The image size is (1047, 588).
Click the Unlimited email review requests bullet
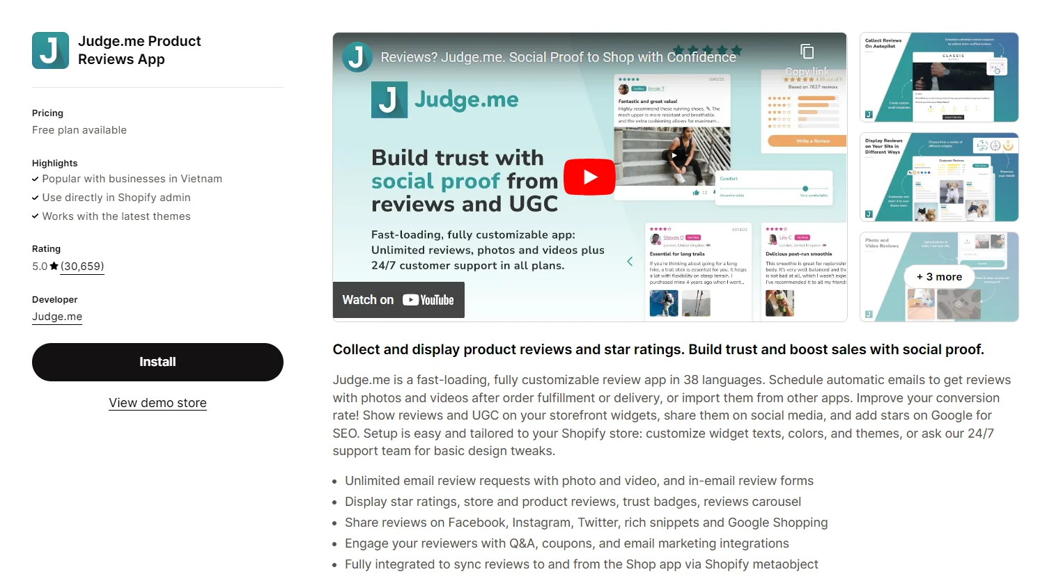click(579, 481)
